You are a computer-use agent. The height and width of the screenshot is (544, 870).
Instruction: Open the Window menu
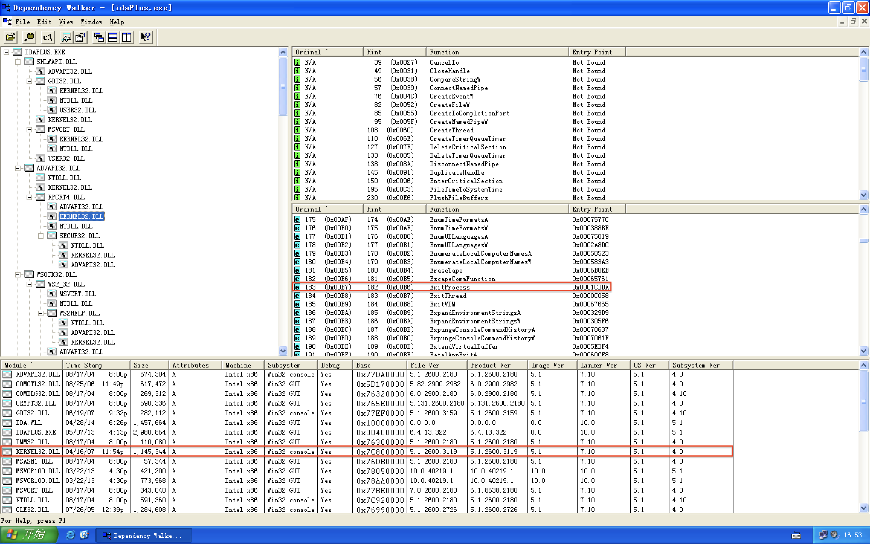click(91, 22)
